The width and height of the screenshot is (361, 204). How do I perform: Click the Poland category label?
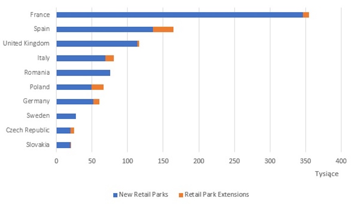point(40,87)
